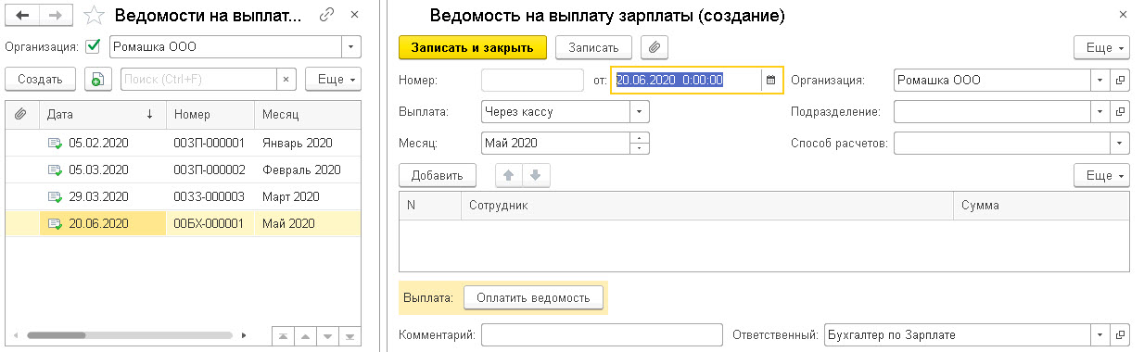Open the Еще menu above the employee table
This screenshot has width=1144, height=352.
click(1101, 174)
